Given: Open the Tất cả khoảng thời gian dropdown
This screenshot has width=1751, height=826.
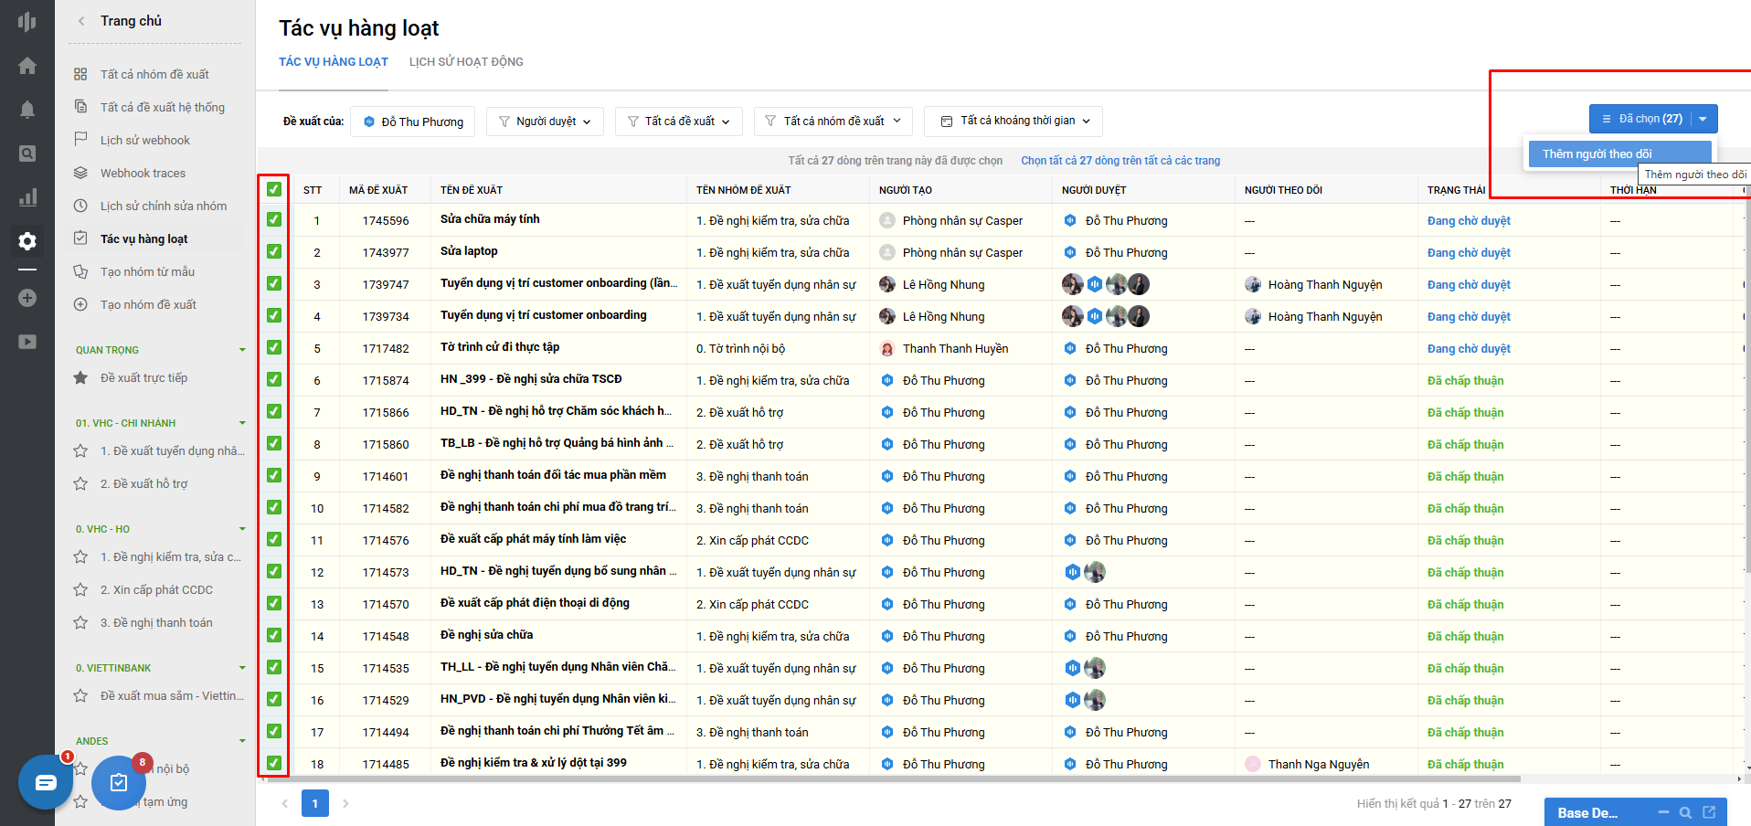Looking at the screenshot, I should click(1013, 122).
